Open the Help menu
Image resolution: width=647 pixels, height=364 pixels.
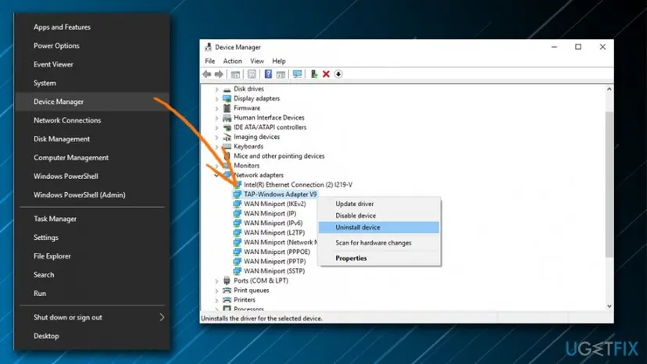pos(279,61)
